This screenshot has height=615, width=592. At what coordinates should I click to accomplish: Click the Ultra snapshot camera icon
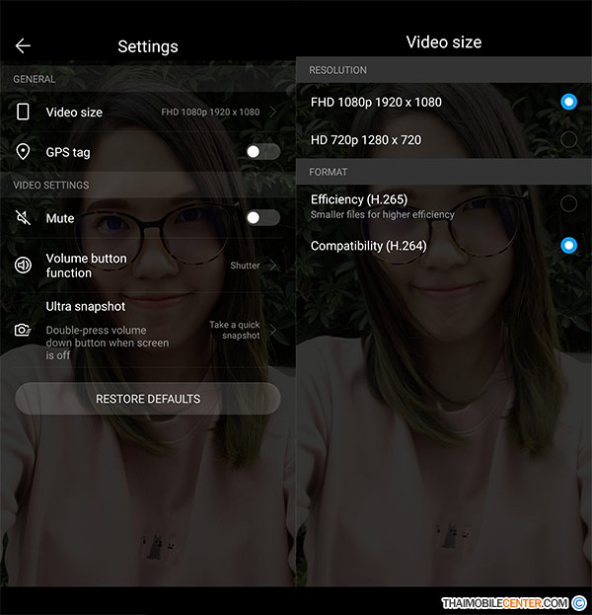(x=23, y=331)
